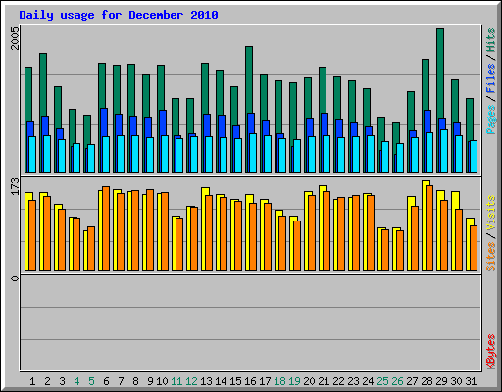Click day 7 label on x-axis
The height and width of the screenshot is (392, 502).
click(121, 381)
